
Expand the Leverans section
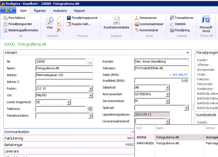(69, 151)
